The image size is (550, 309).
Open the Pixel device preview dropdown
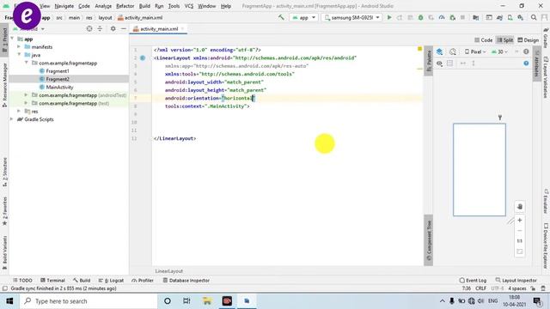pyautogui.click(x=475, y=51)
